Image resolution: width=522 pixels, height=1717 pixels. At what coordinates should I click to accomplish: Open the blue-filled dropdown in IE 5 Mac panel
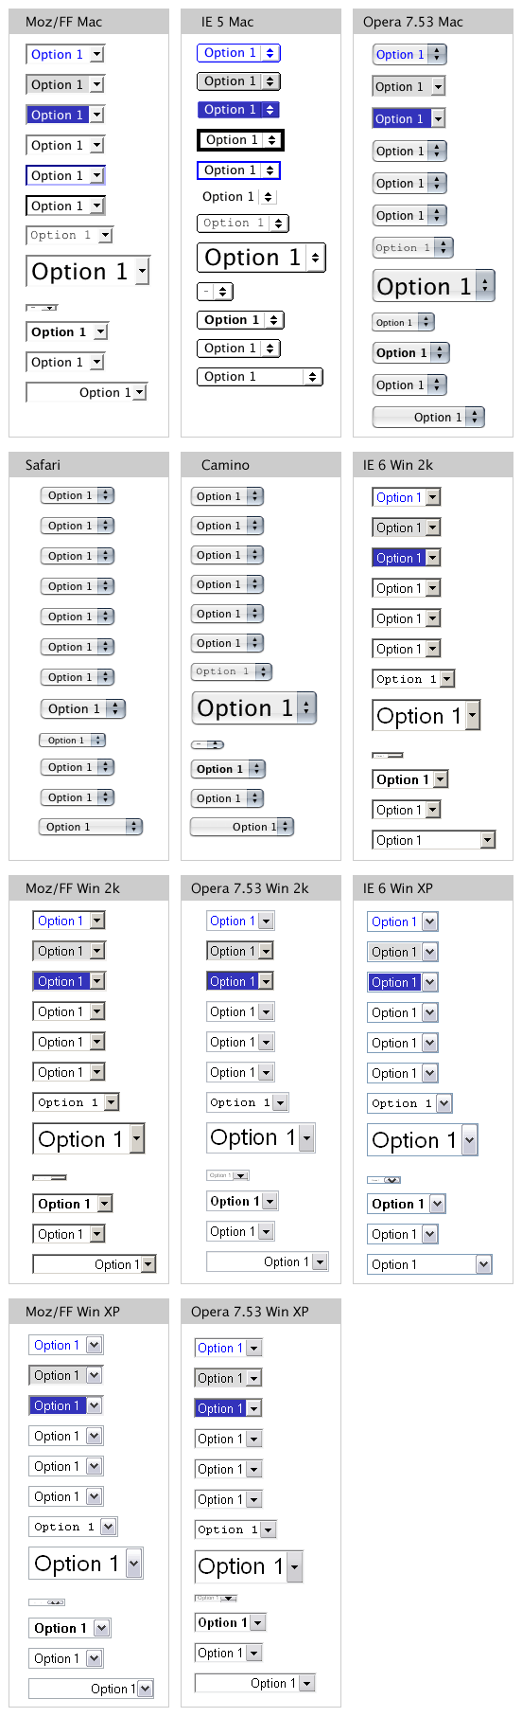[238, 110]
